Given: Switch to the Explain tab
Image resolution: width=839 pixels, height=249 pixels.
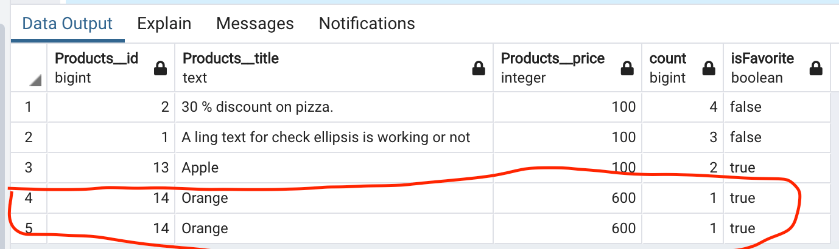Looking at the screenshot, I should point(164,24).
